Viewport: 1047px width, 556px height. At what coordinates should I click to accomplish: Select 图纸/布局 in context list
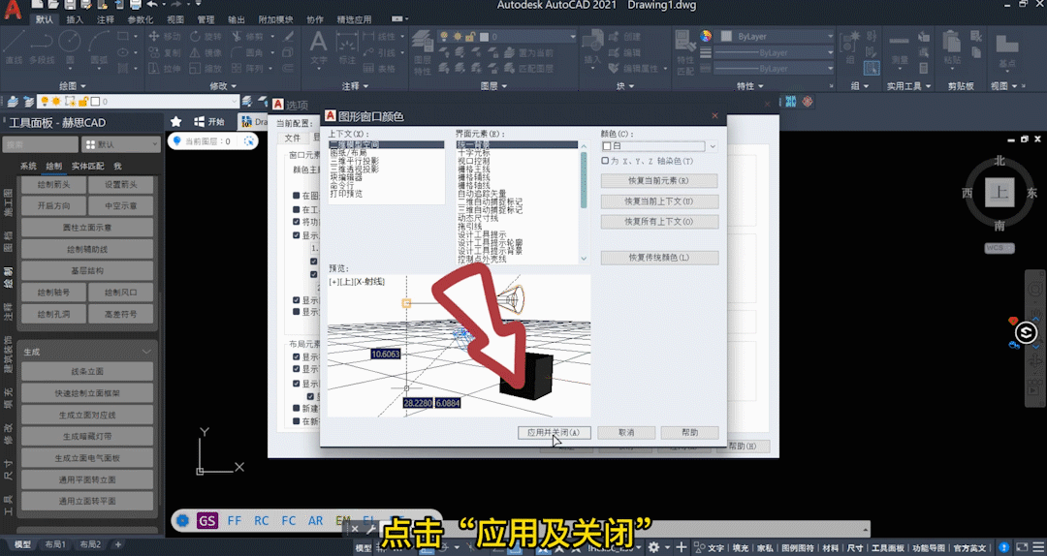click(x=349, y=153)
